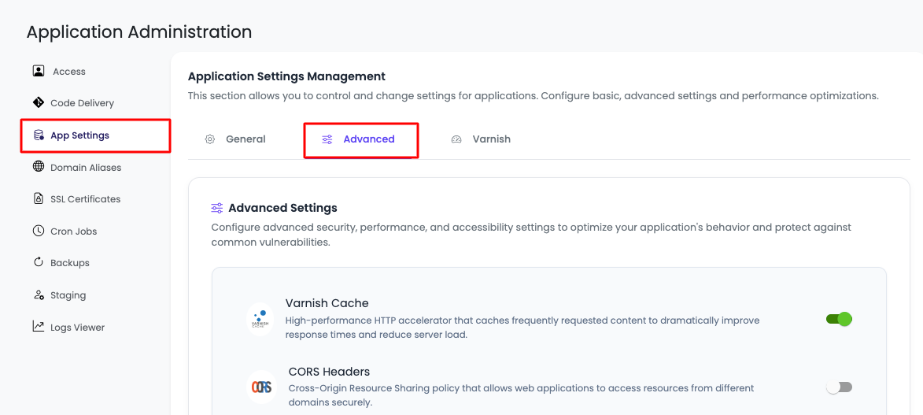The image size is (923, 415).
Task: Click the High-performance HTTP accelerator description
Action: (x=522, y=328)
